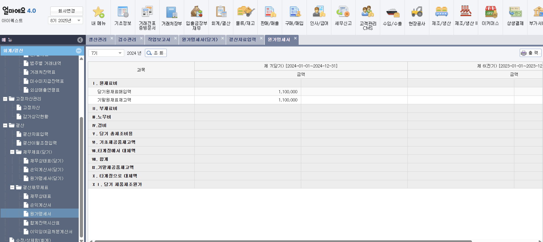Open 재무상태표(당기) in the menu tree

[47, 161]
